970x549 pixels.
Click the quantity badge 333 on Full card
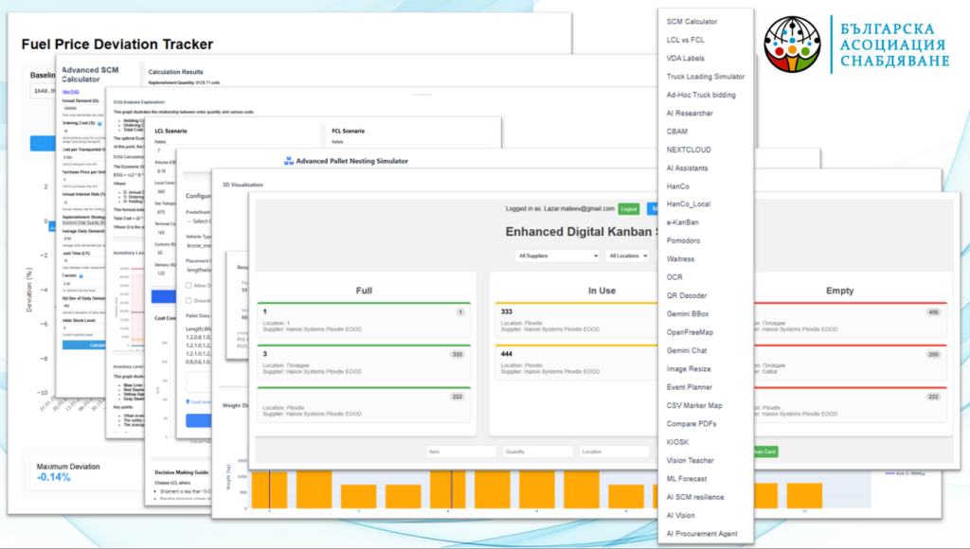tap(456, 355)
